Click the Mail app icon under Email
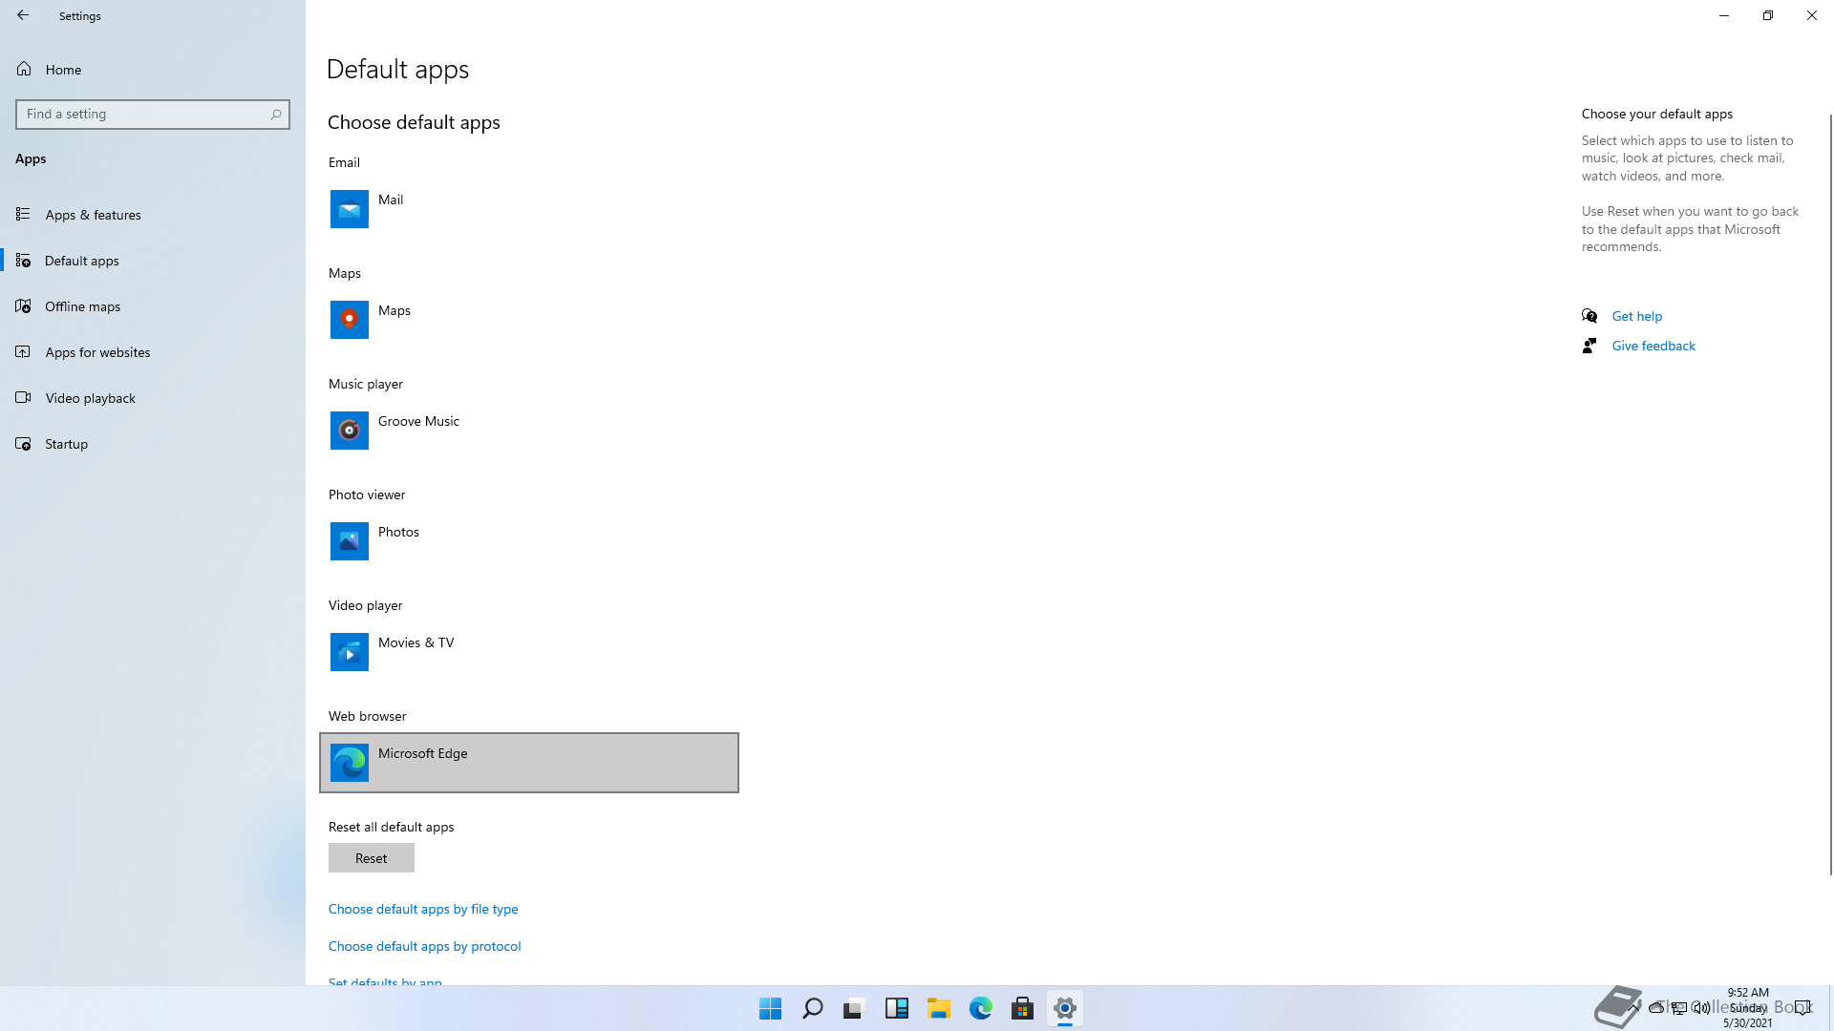Image resolution: width=1834 pixels, height=1031 pixels. point(350,209)
